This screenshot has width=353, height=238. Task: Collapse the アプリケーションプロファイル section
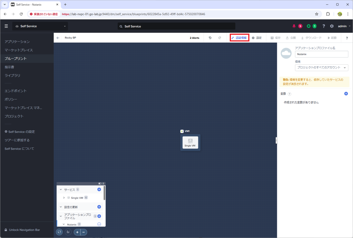click(x=61, y=216)
